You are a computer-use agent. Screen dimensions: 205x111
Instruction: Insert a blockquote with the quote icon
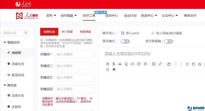coord(120,64)
